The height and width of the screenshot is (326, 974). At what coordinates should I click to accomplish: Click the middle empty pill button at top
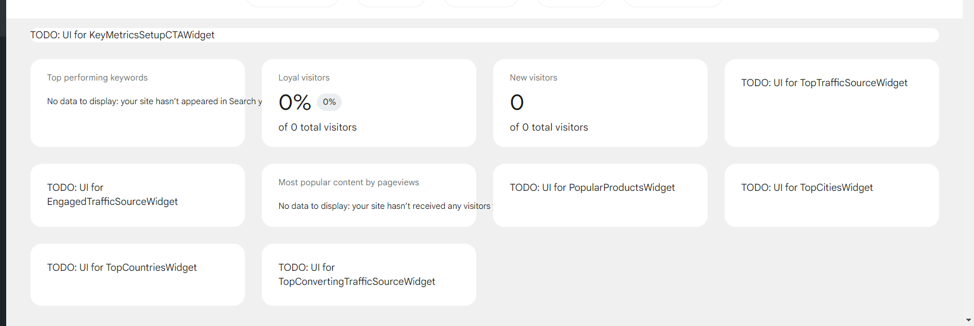(481, 3)
